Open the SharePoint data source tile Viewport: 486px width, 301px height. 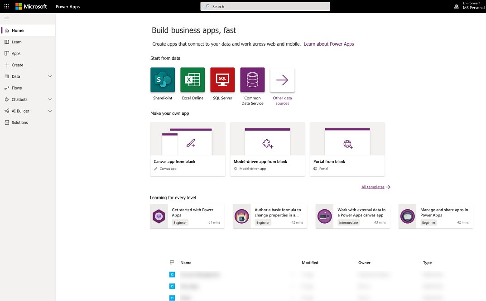(163, 80)
